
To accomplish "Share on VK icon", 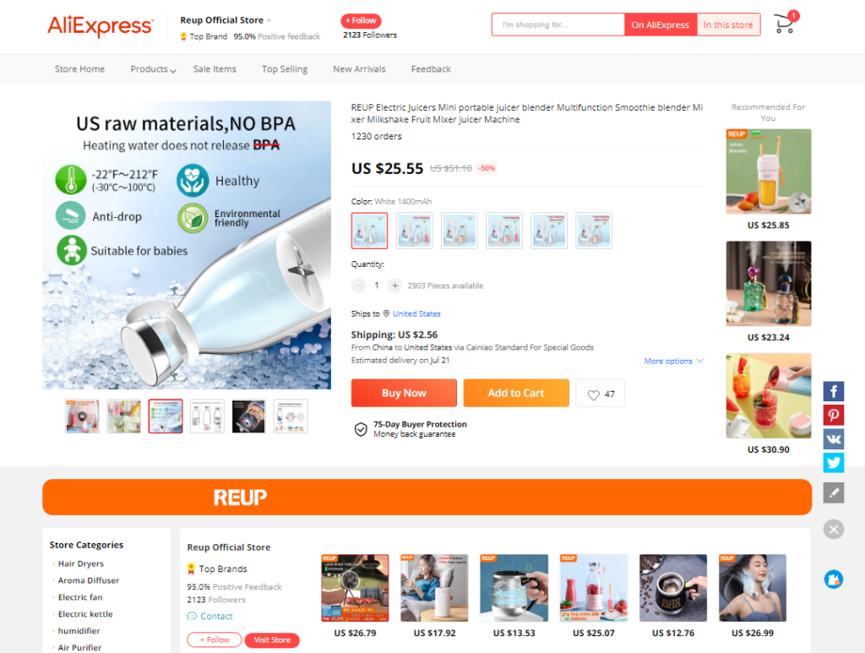I will click(834, 439).
